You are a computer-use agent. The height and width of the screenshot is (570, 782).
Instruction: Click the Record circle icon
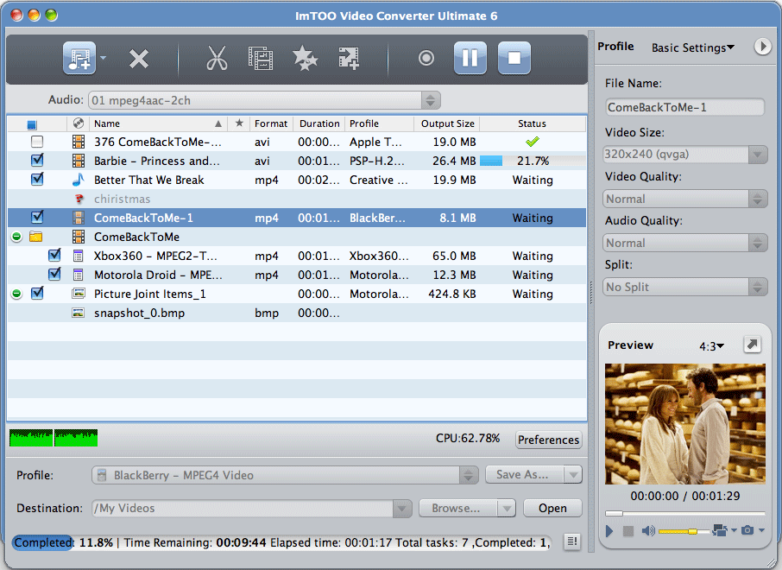click(x=426, y=58)
